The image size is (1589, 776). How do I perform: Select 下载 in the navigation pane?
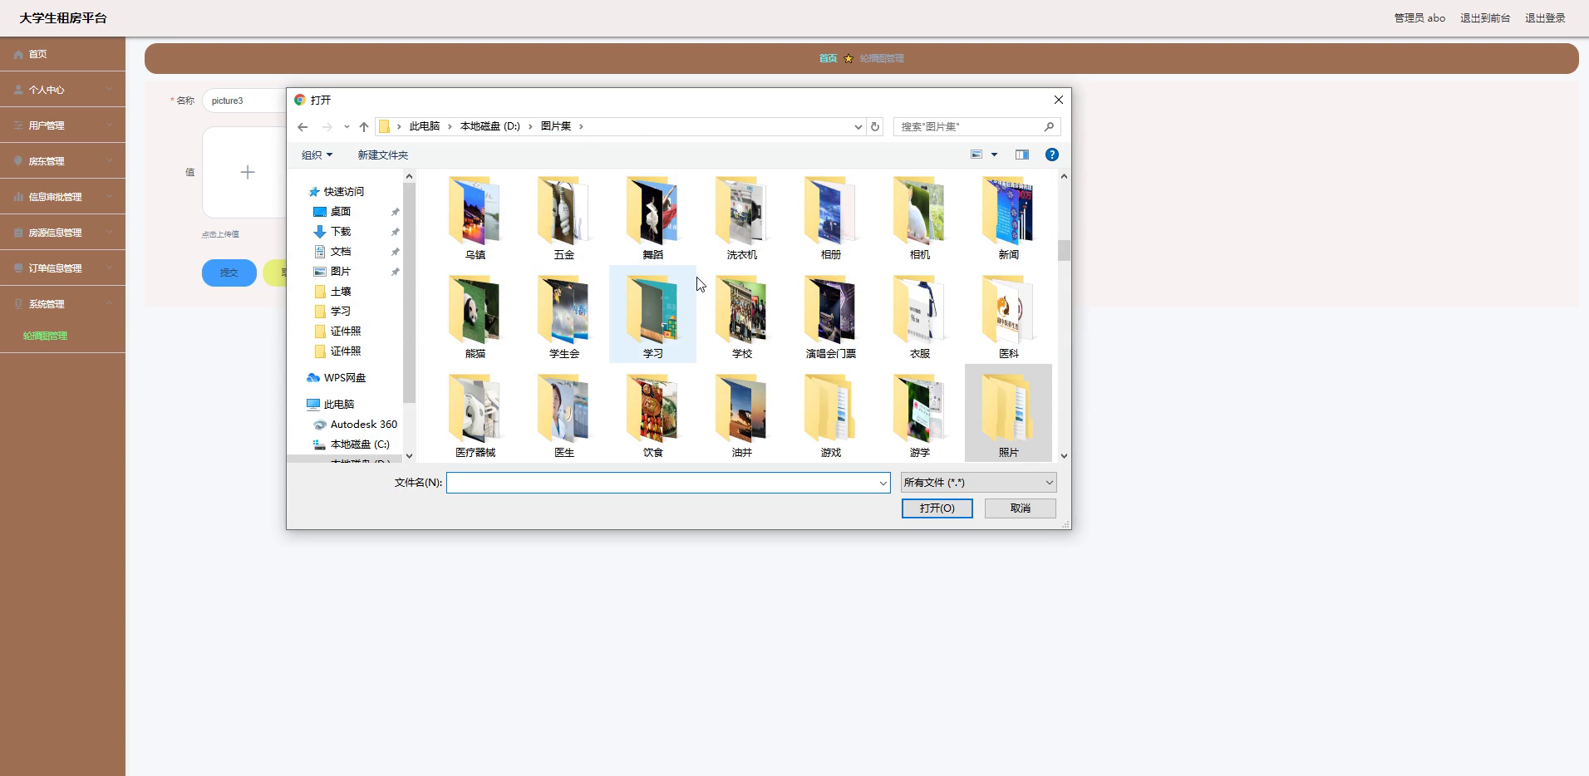[x=341, y=232]
